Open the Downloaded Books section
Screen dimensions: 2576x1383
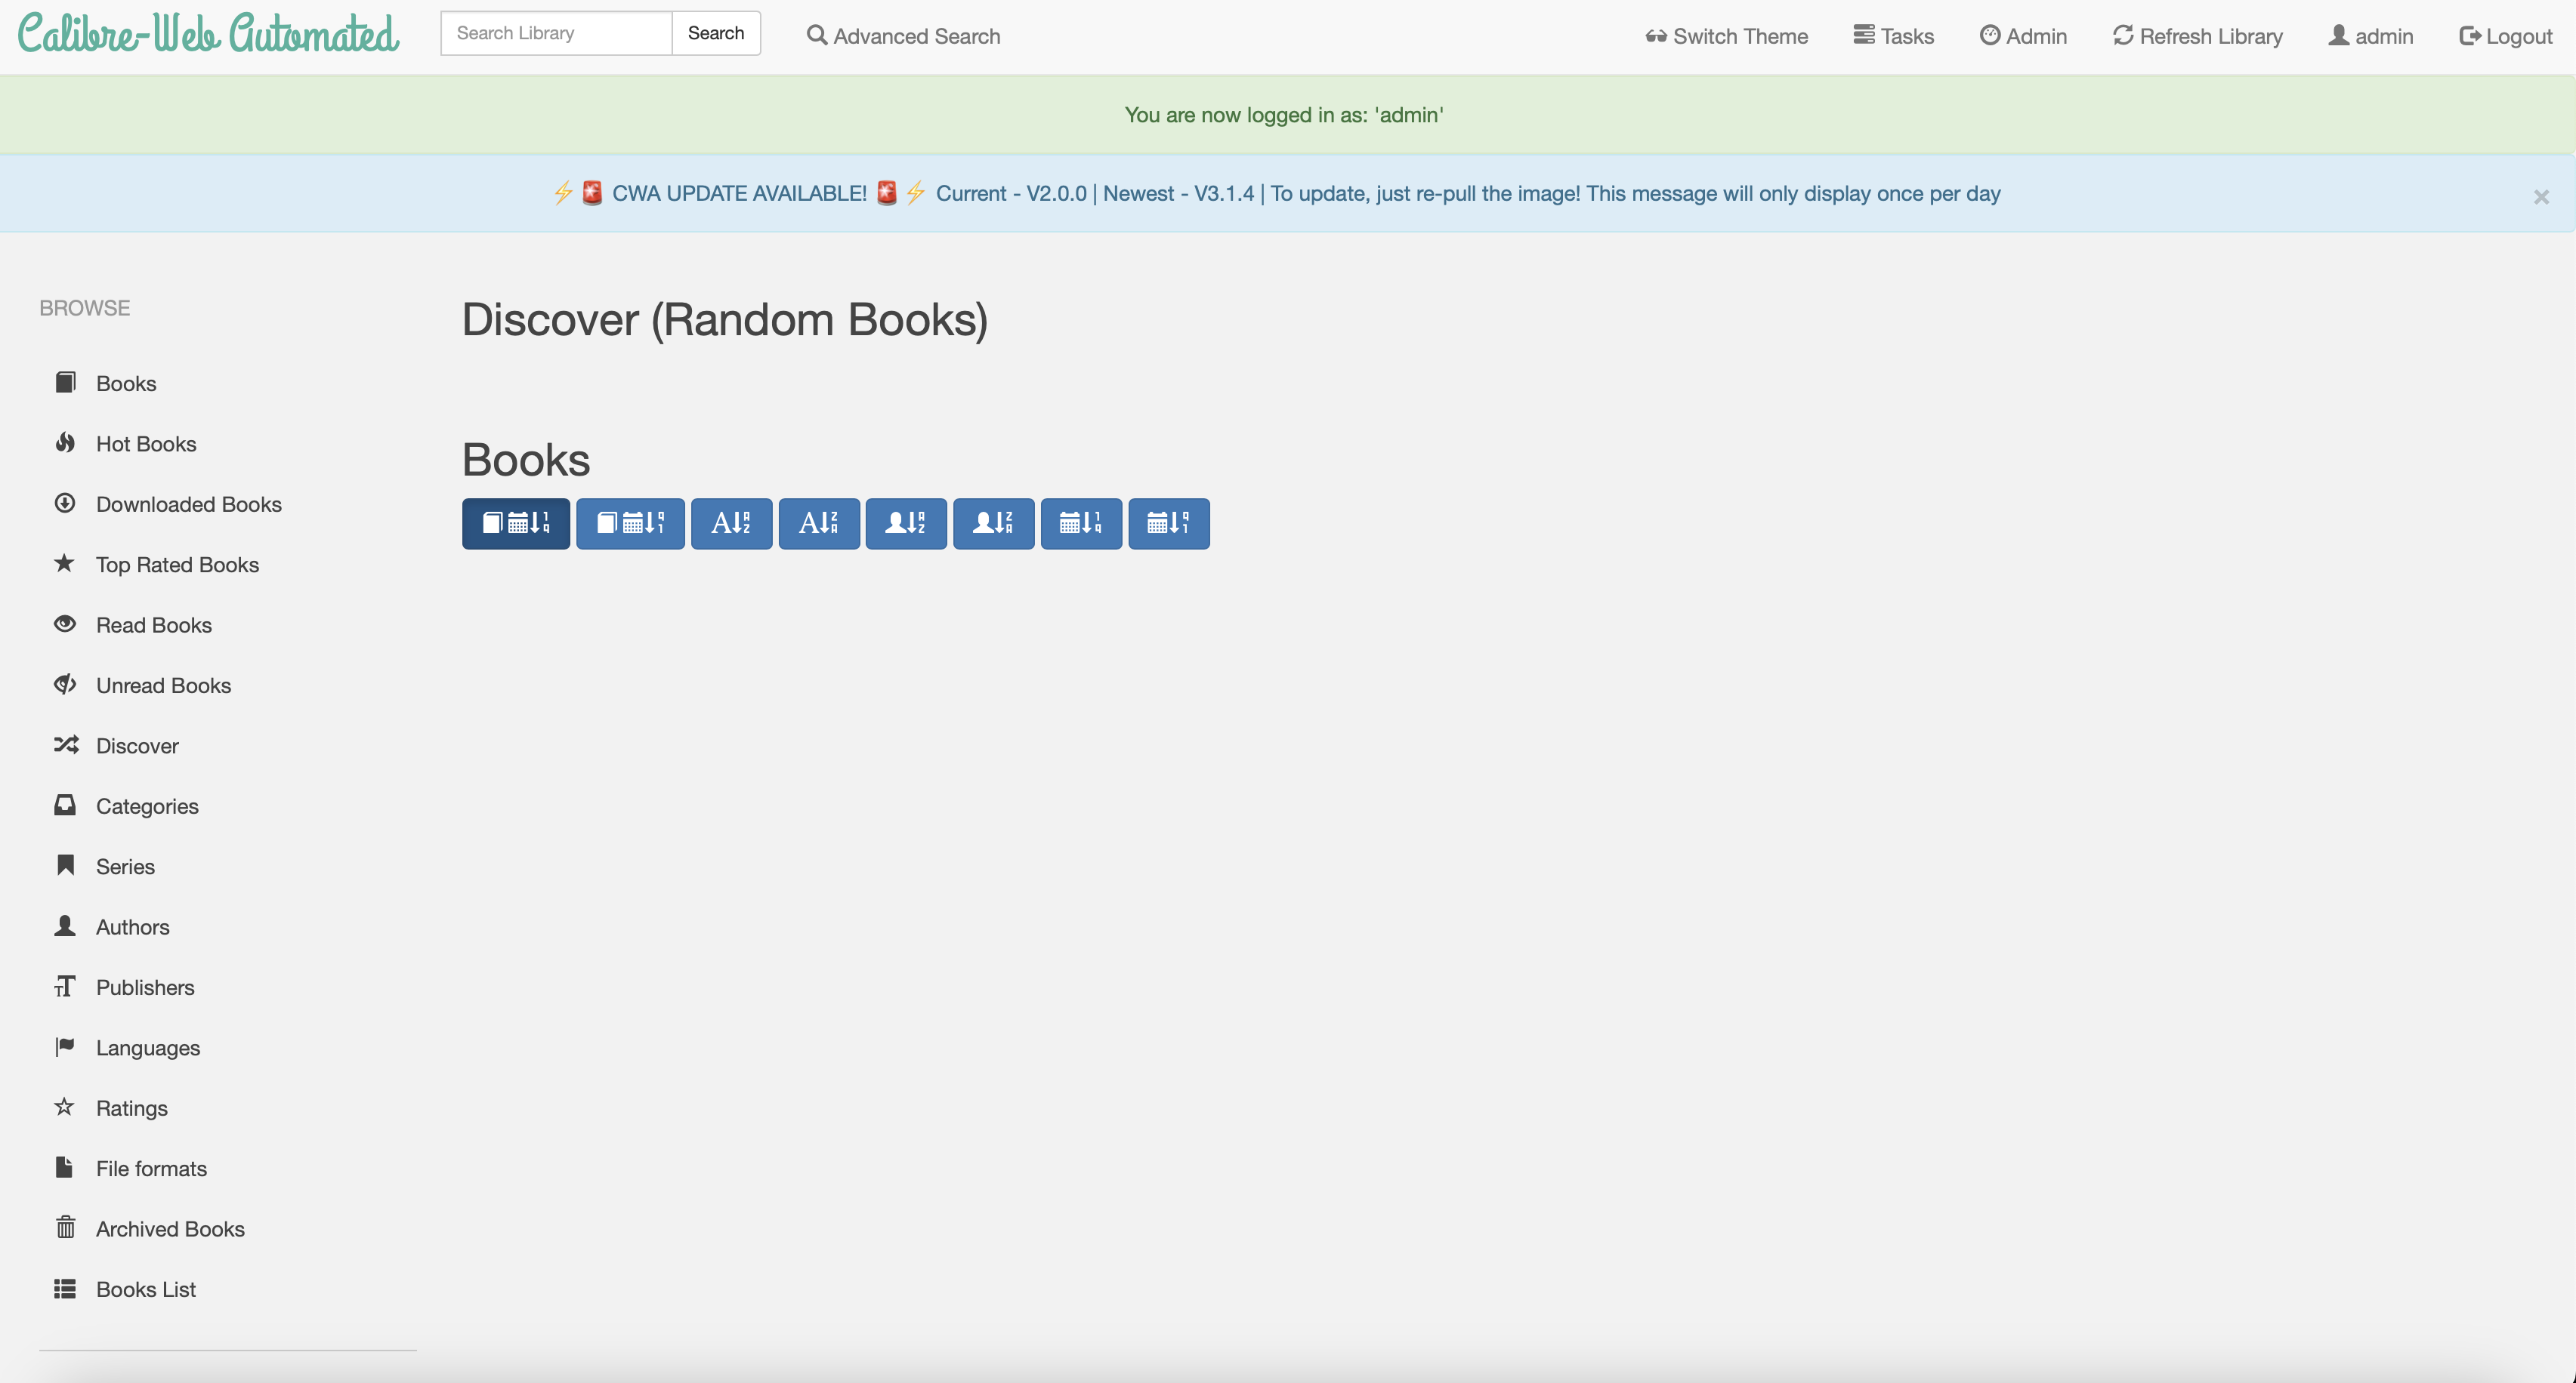point(188,504)
